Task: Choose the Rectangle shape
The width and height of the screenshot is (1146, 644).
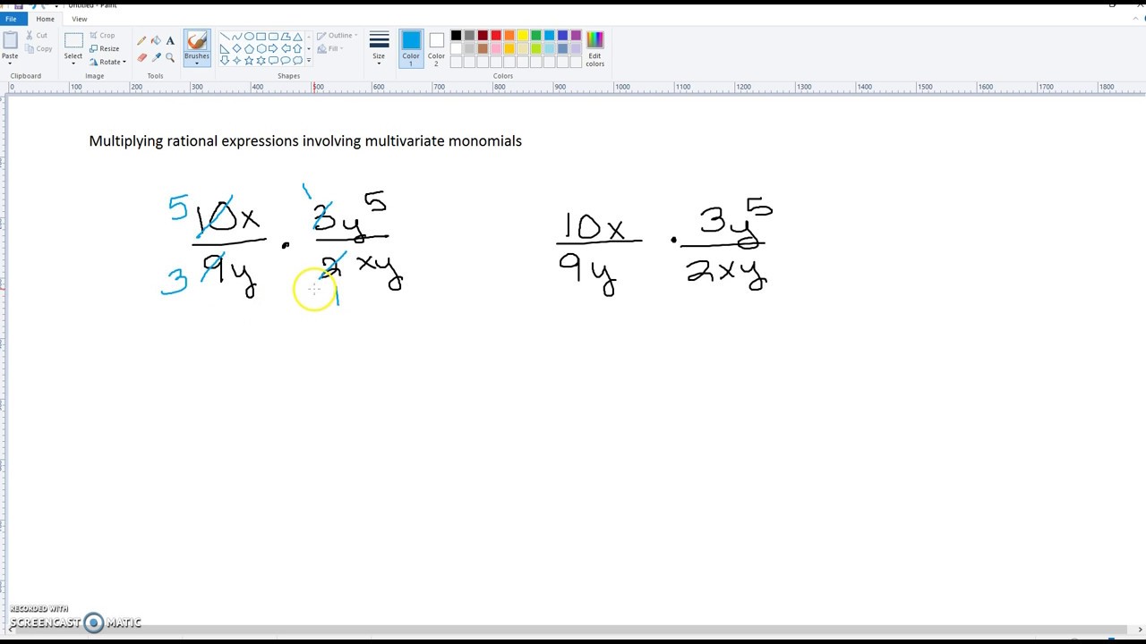Action: pyautogui.click(x=261, y=36)
